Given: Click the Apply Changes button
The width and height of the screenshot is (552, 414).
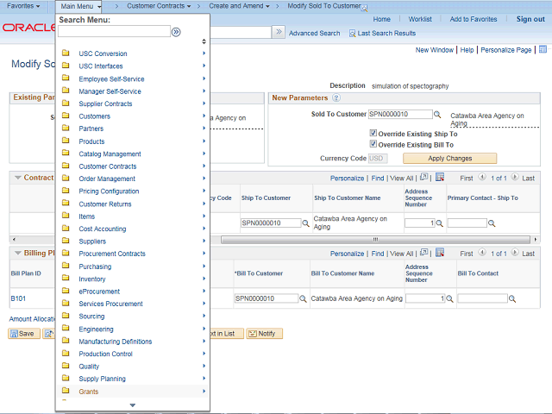Looking at the screenshot, I should pyautogui.click(x=449, y=159).
